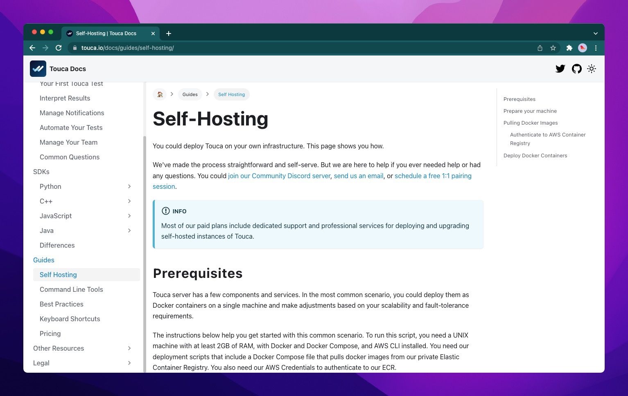
Task: Expand the JavaScript SDK section
Action: (129, 216)
